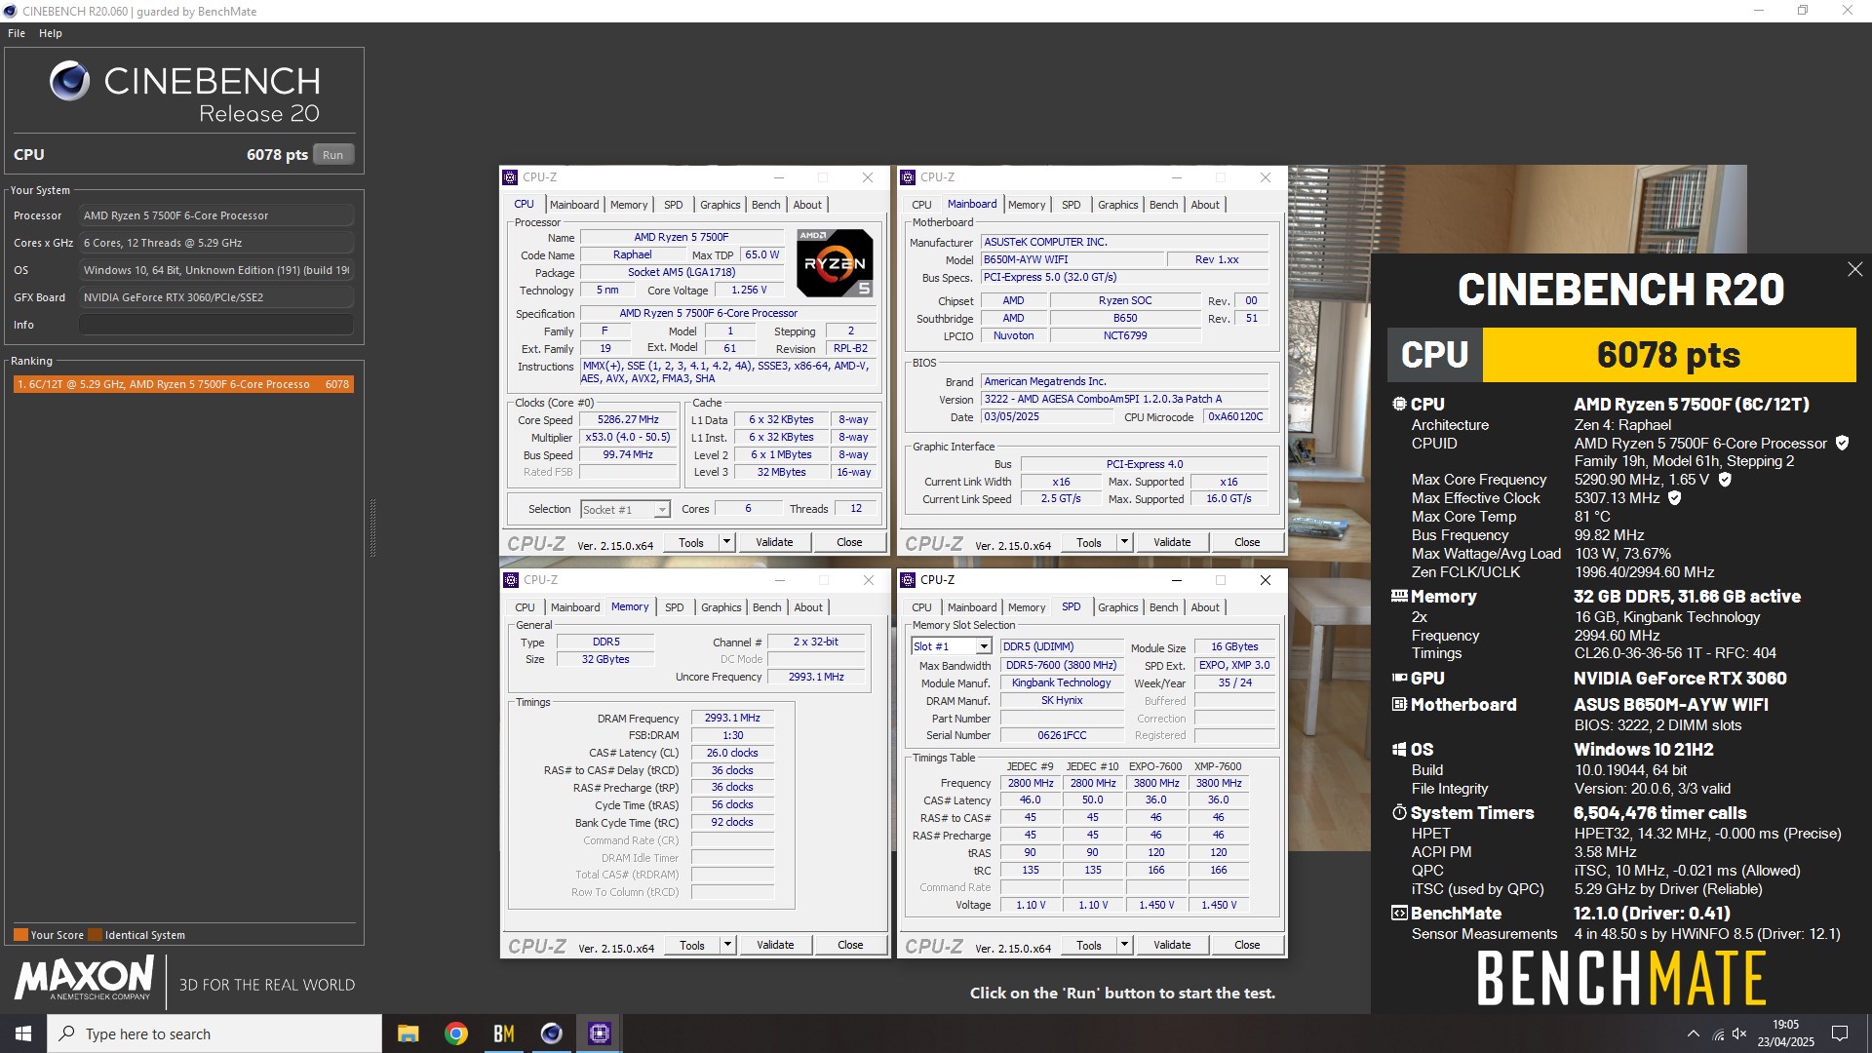Click the CPU-Z icon in the SPD window title
Viewport: 1872px width, 1053px height.
908,580
